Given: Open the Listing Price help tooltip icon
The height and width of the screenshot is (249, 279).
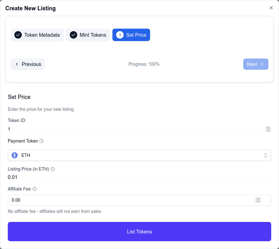Looking at the screenshot, I should (52, 169).
